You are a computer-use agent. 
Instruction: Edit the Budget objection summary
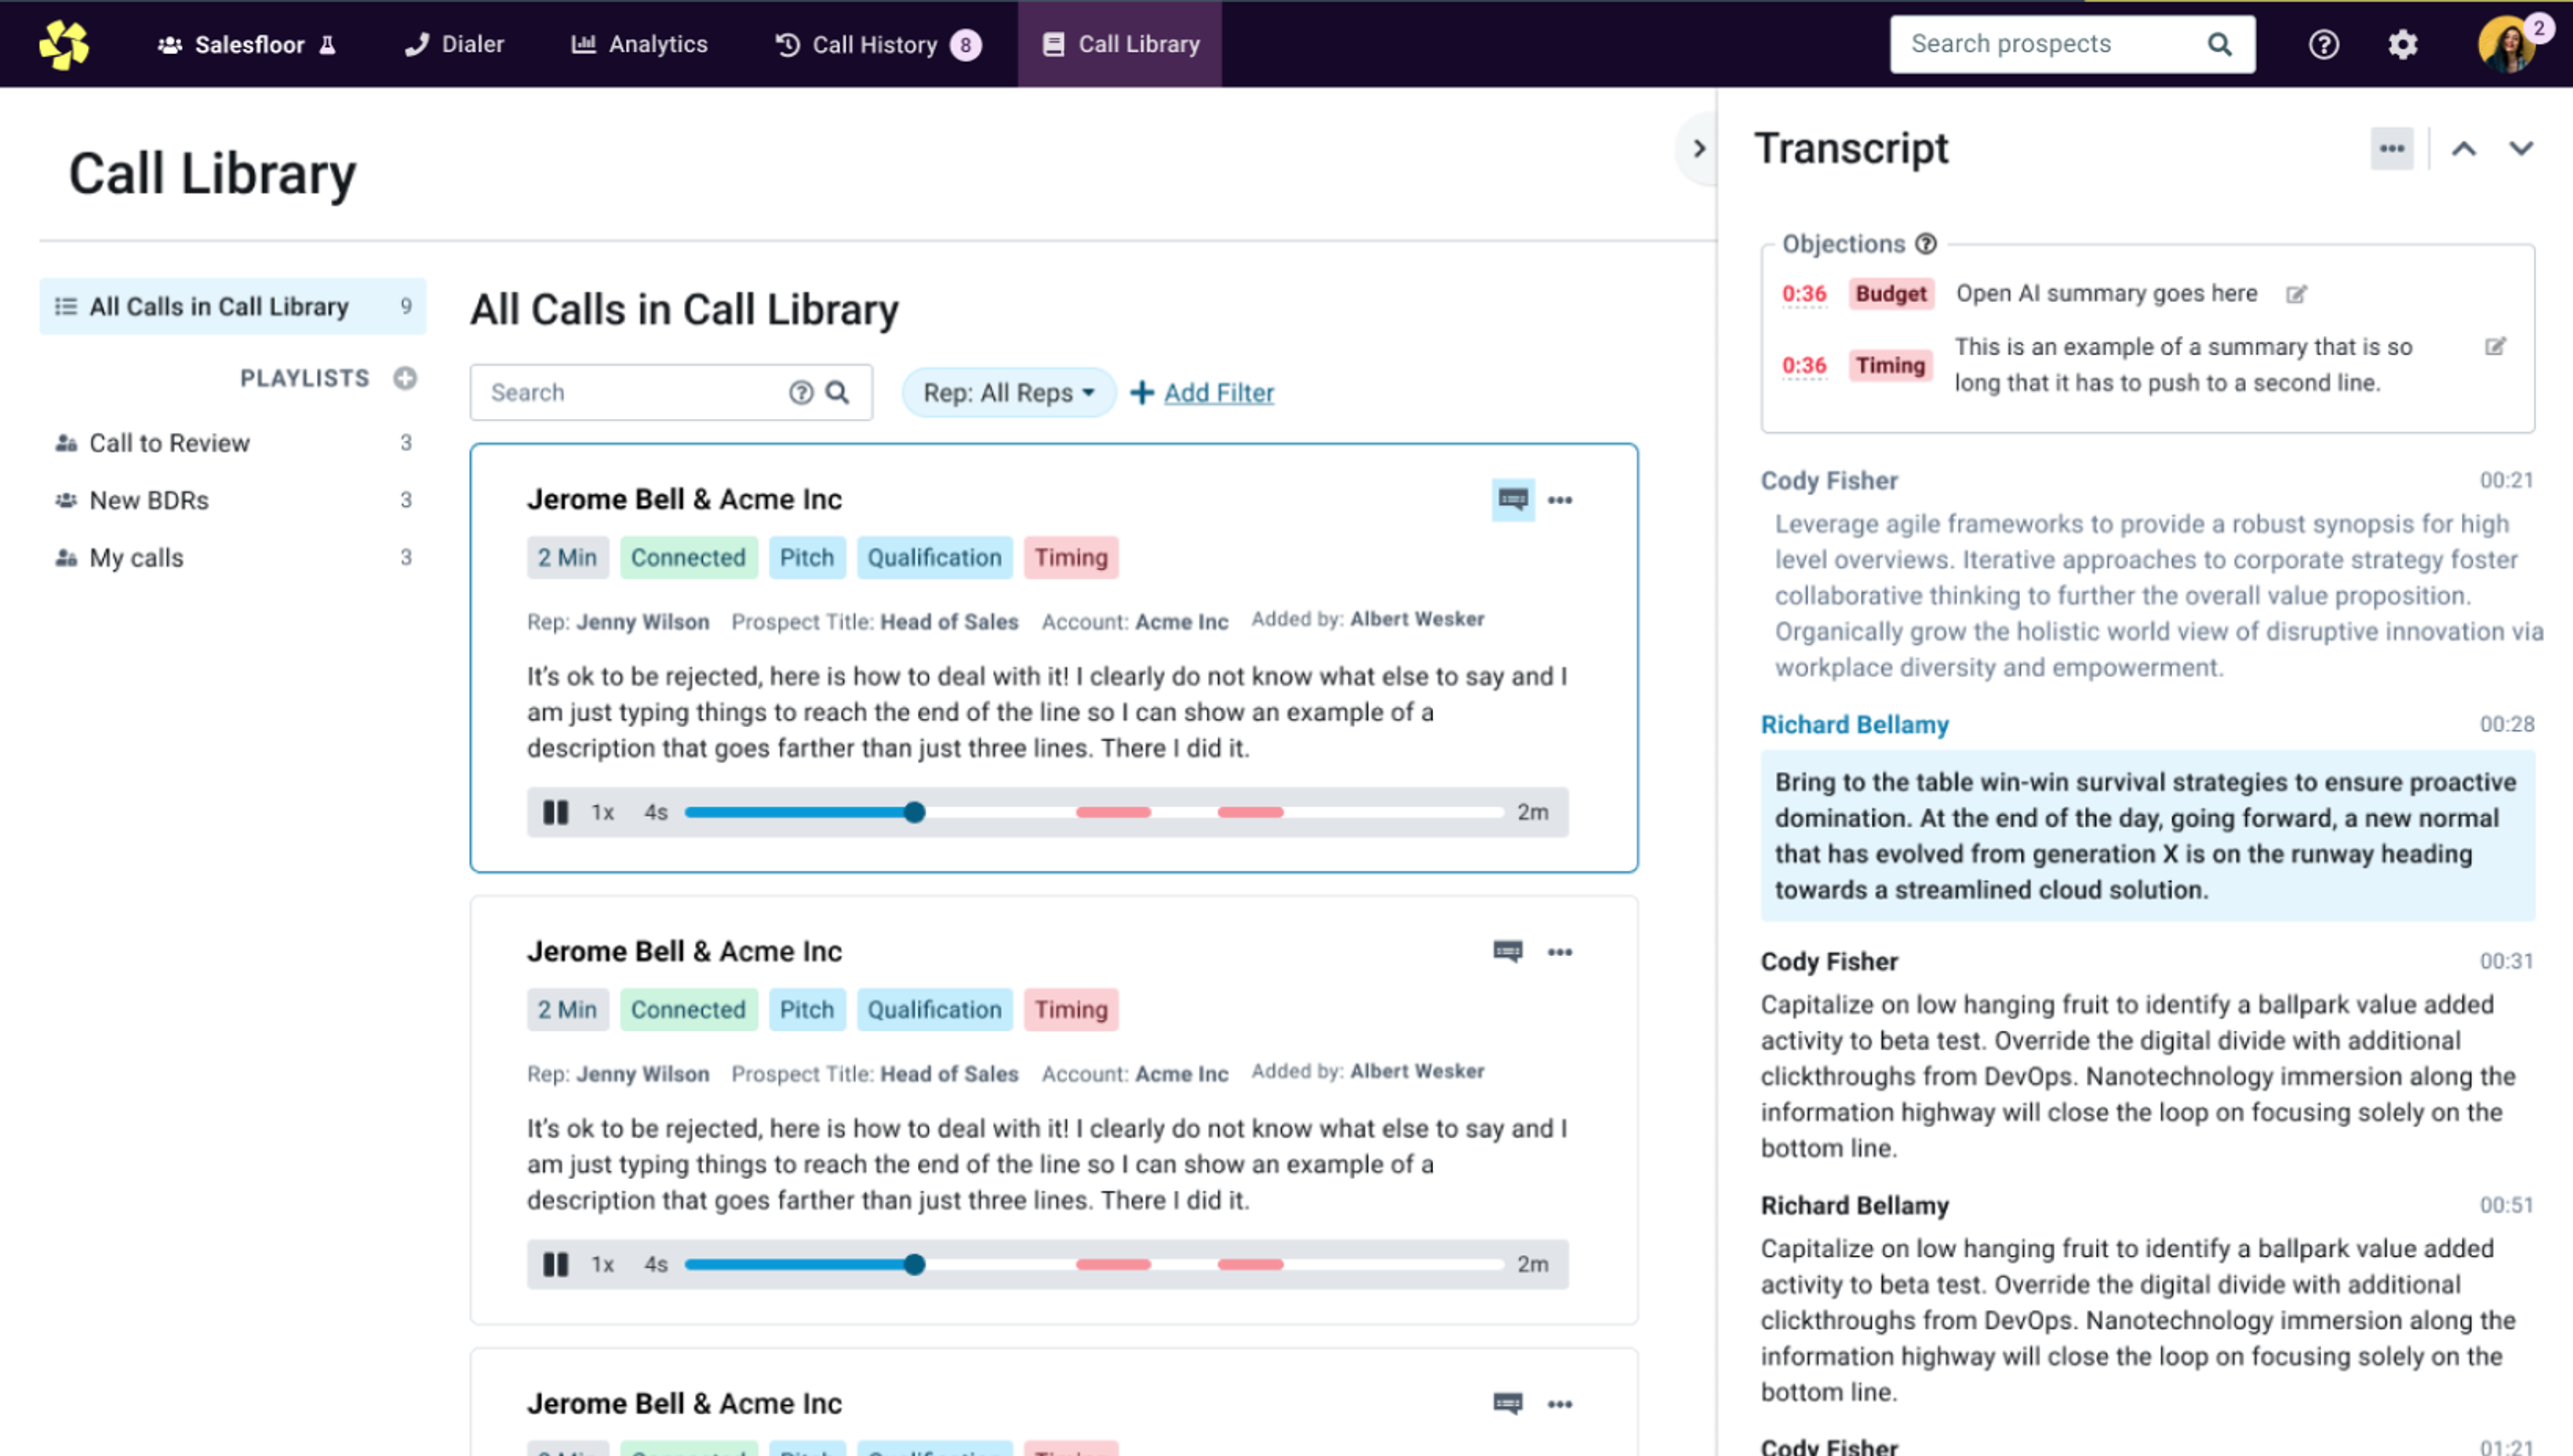tap(2296, 294)
